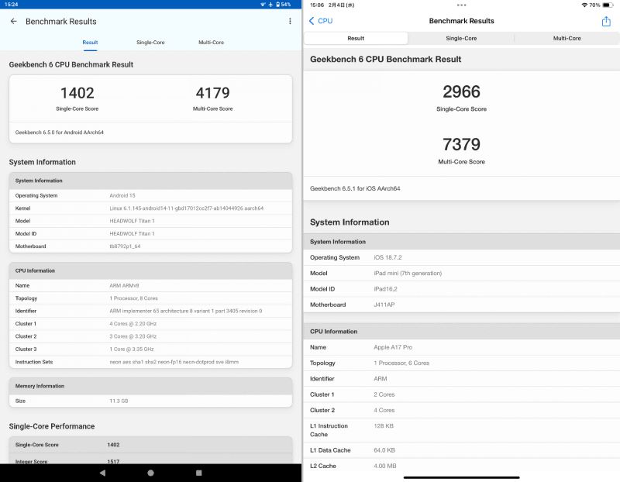Open the three-dot overflow menu

(x=290, y=21)
